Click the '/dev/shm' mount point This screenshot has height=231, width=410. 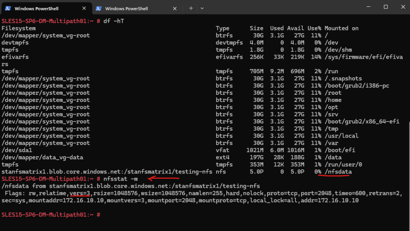(x=338, y=50)
